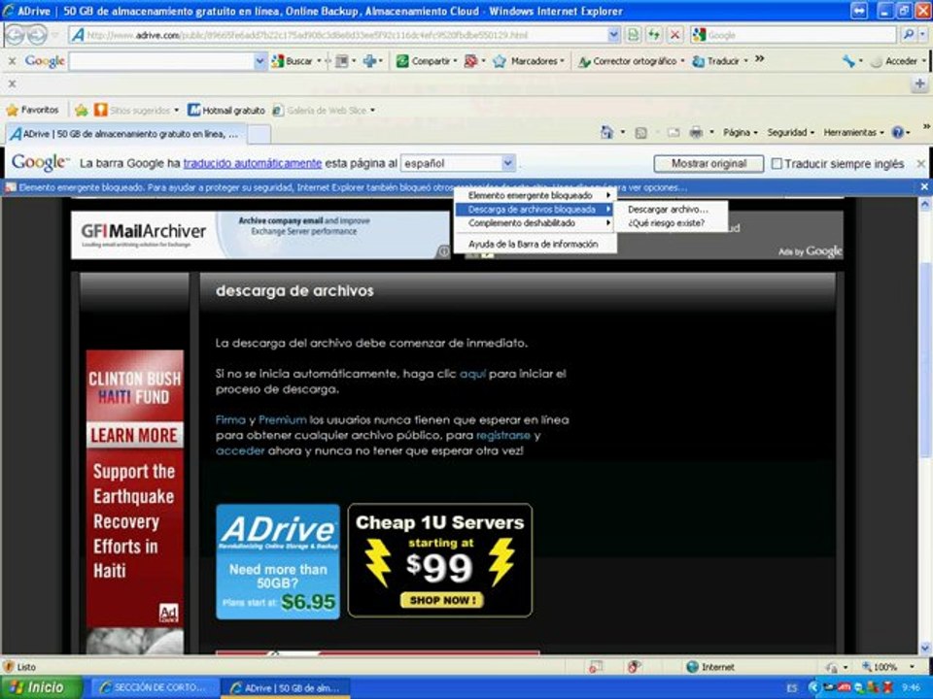The width and height of the screenshot is (933, 699).
Task: Click the ES language indicator in taskbar
Action: point(791,687)
